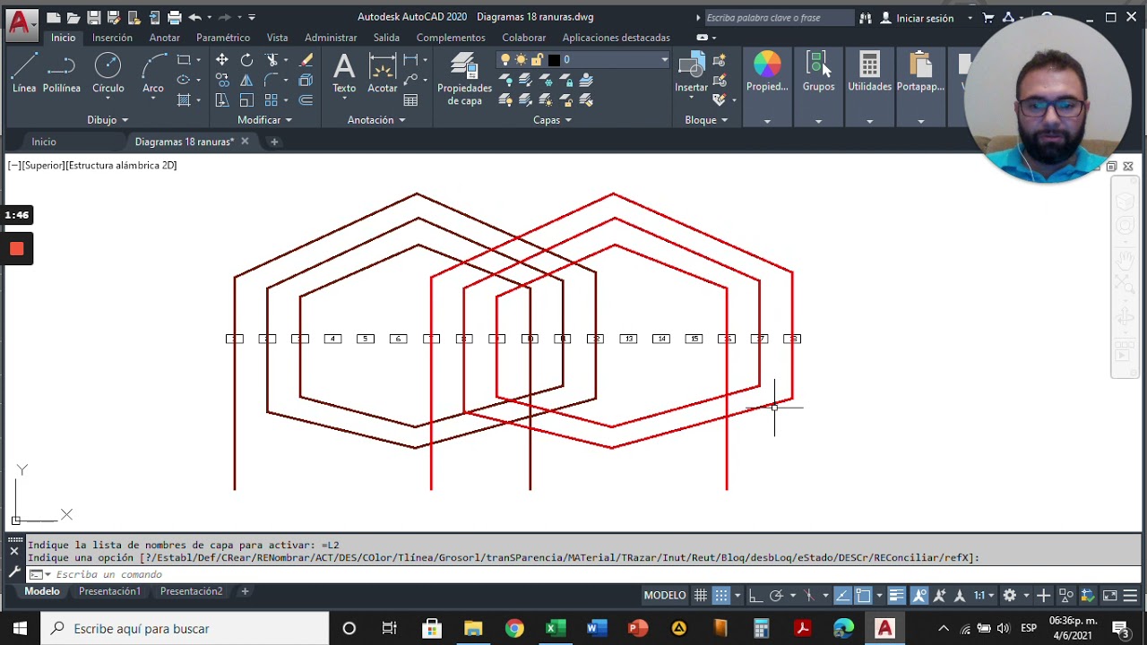Select the Arco tool
Viewport: 1147px width, 645px height.
pos(153,73)
